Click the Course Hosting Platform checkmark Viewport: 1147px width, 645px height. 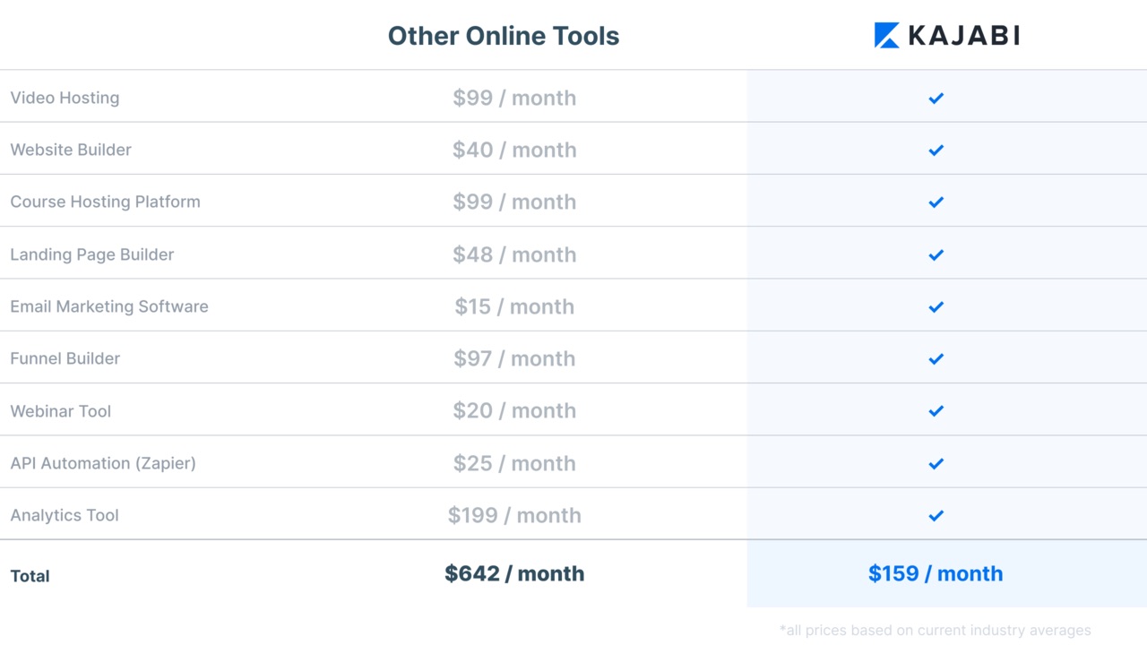coord(936,202)
